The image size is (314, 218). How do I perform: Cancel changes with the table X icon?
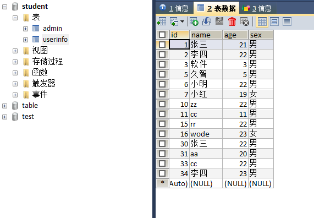pos(245,21)
